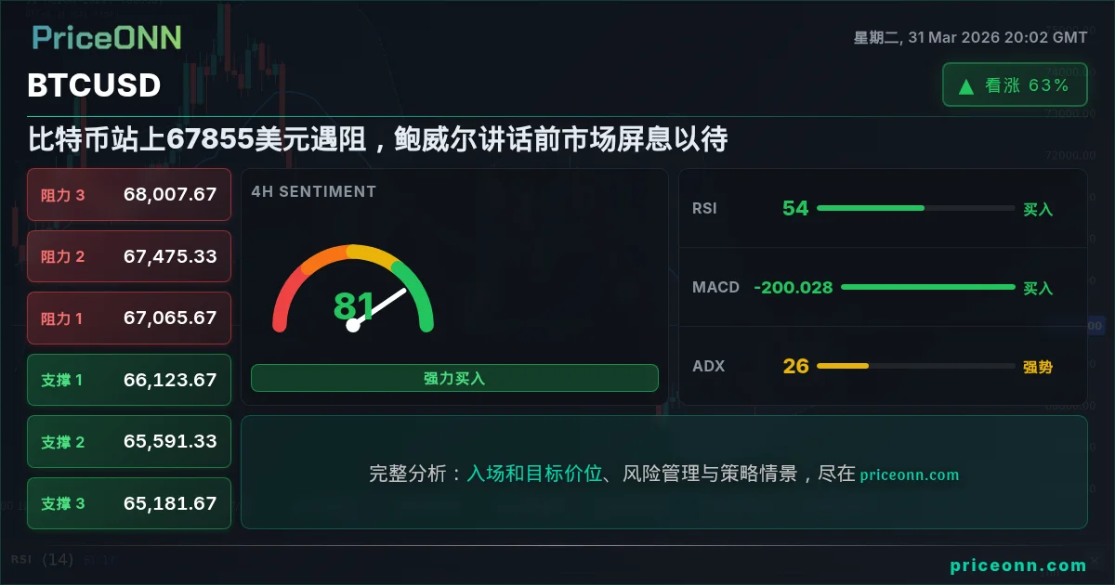Click the green bullish triangle icon
The height and width of the screenshot is (585, 1115).
point(966,86)
